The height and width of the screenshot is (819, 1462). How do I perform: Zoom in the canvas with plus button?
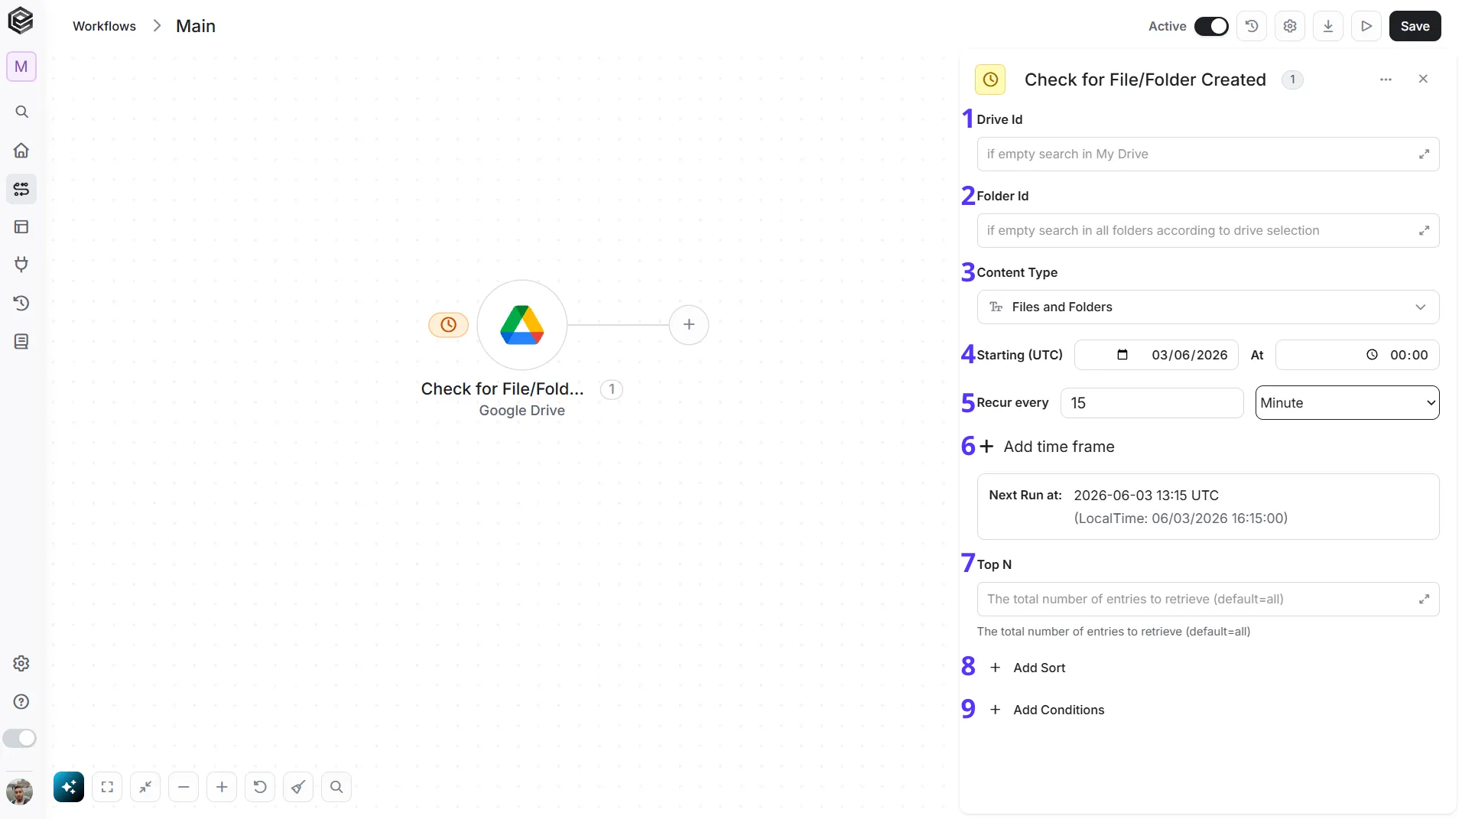tap(222, 787)
